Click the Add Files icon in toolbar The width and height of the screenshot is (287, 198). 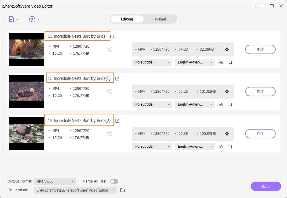[x=11, y=19]
